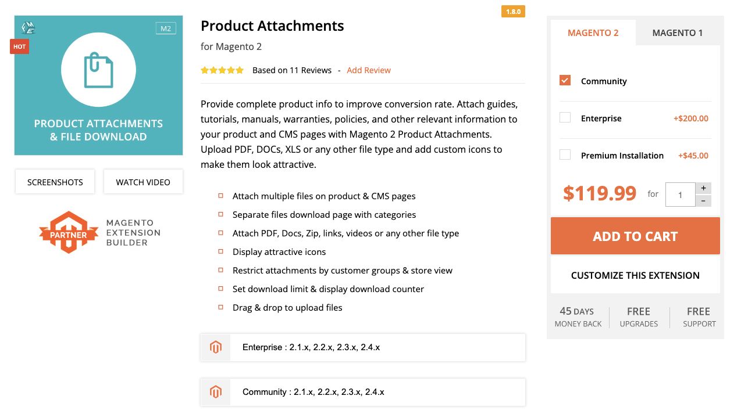Decrease quantity with the minus button
This screenshot has height=410, width=748.
pos(703,201)
